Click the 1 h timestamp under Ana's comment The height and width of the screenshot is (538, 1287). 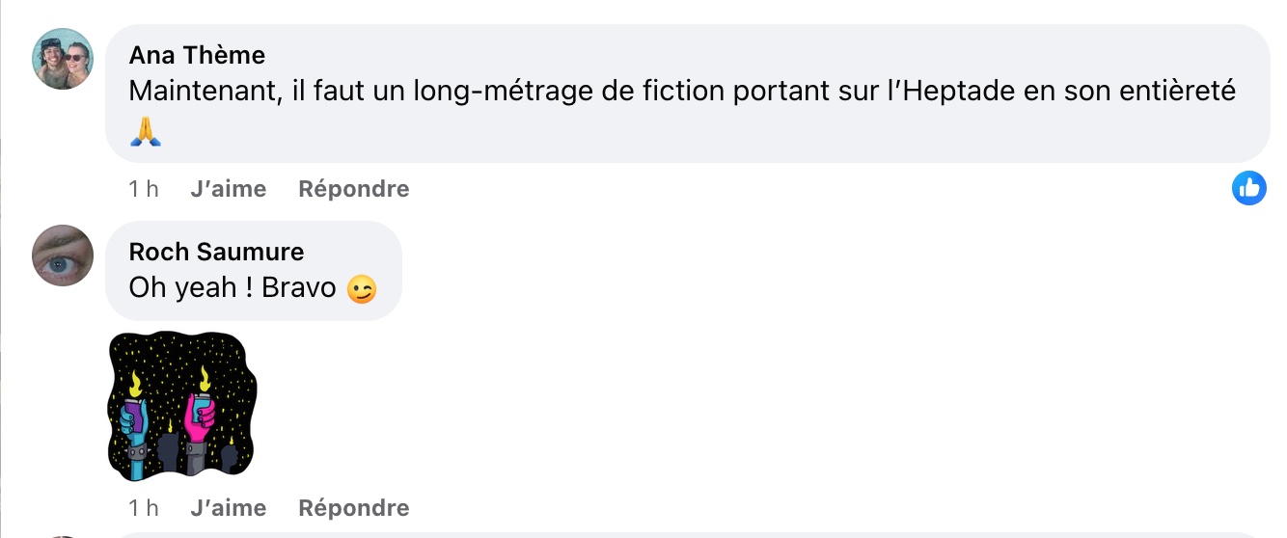pyautogui.click(x=144, y=189)
